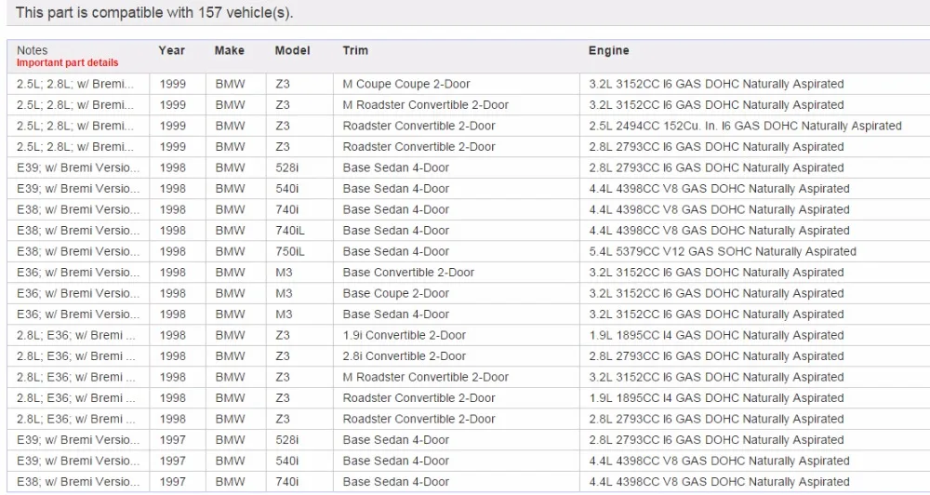Click the Trim column header
930x495 pixels.
(355, 50)
